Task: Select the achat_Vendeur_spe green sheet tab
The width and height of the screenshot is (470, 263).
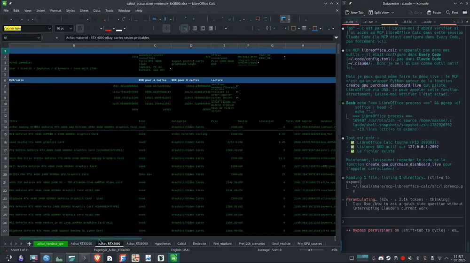Action: (50, 244)
